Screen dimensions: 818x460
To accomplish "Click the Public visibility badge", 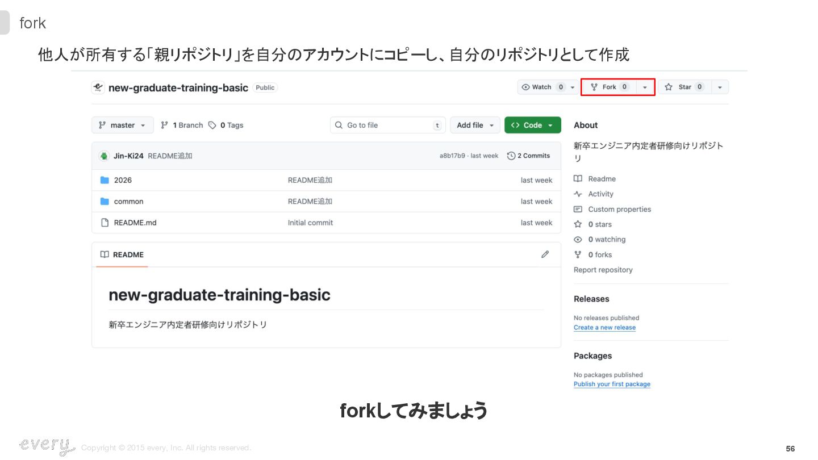I will [x=265, y=87].
